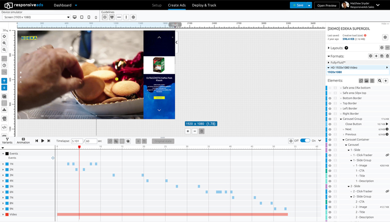Click the Save button

(298, 5)
